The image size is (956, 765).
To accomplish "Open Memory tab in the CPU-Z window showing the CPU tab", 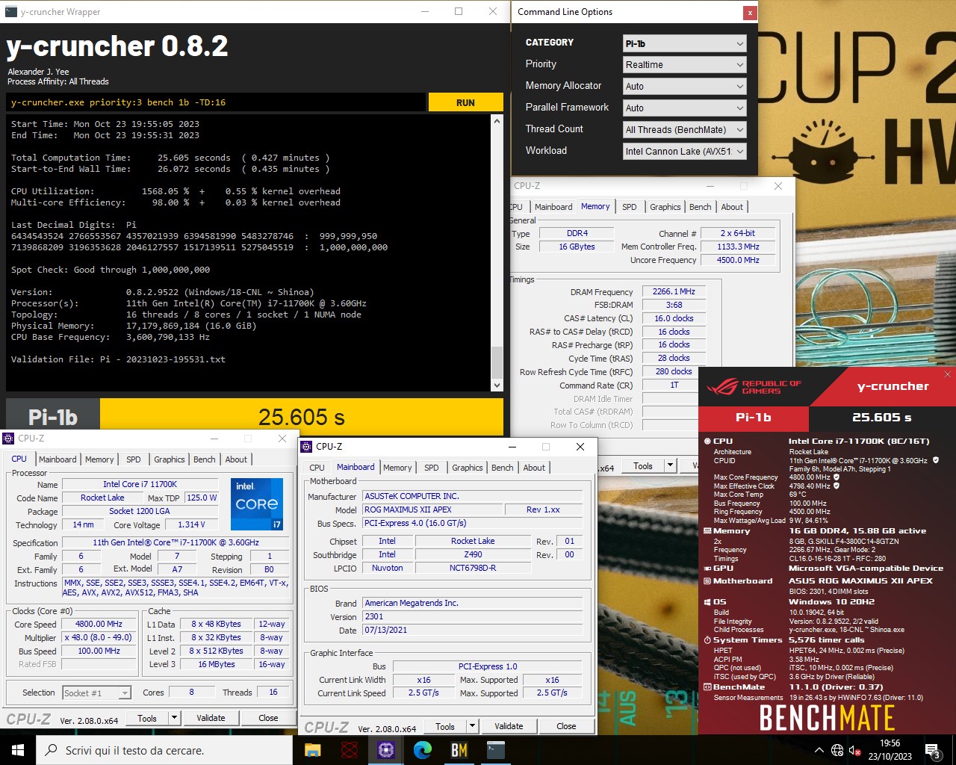I will tap(99, 459).
